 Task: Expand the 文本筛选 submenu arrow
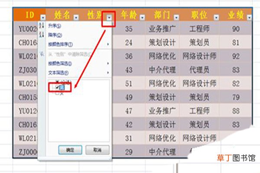tap(108, 73)
